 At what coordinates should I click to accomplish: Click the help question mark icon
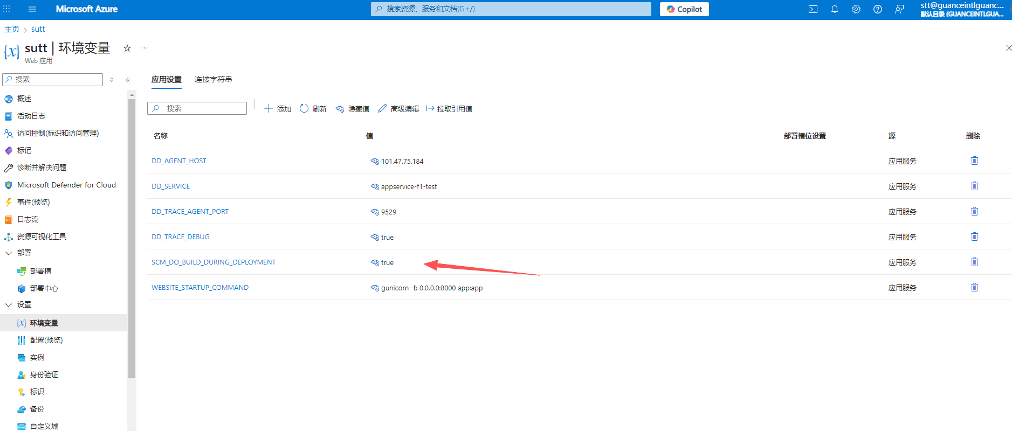coord(878,9)
